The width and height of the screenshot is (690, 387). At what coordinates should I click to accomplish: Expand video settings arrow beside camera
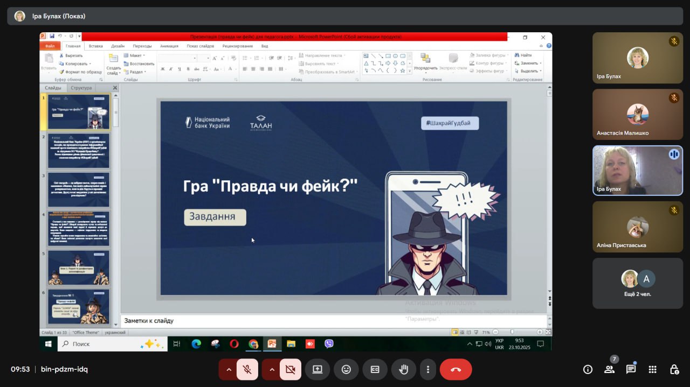(272, 370)
